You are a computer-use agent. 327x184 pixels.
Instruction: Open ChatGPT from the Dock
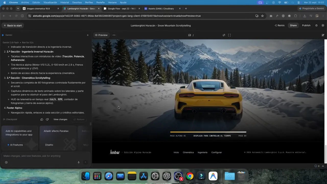point(167,176)
